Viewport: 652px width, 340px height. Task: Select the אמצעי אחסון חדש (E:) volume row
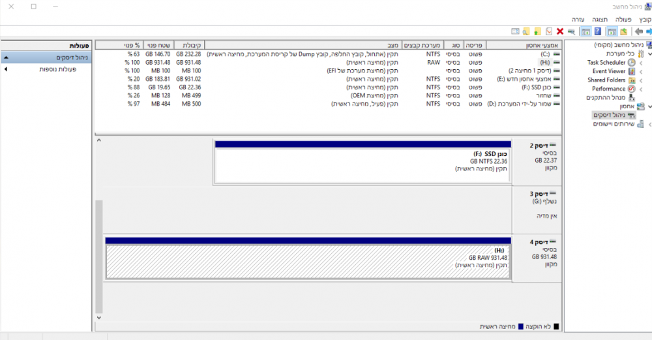point(328,79)
